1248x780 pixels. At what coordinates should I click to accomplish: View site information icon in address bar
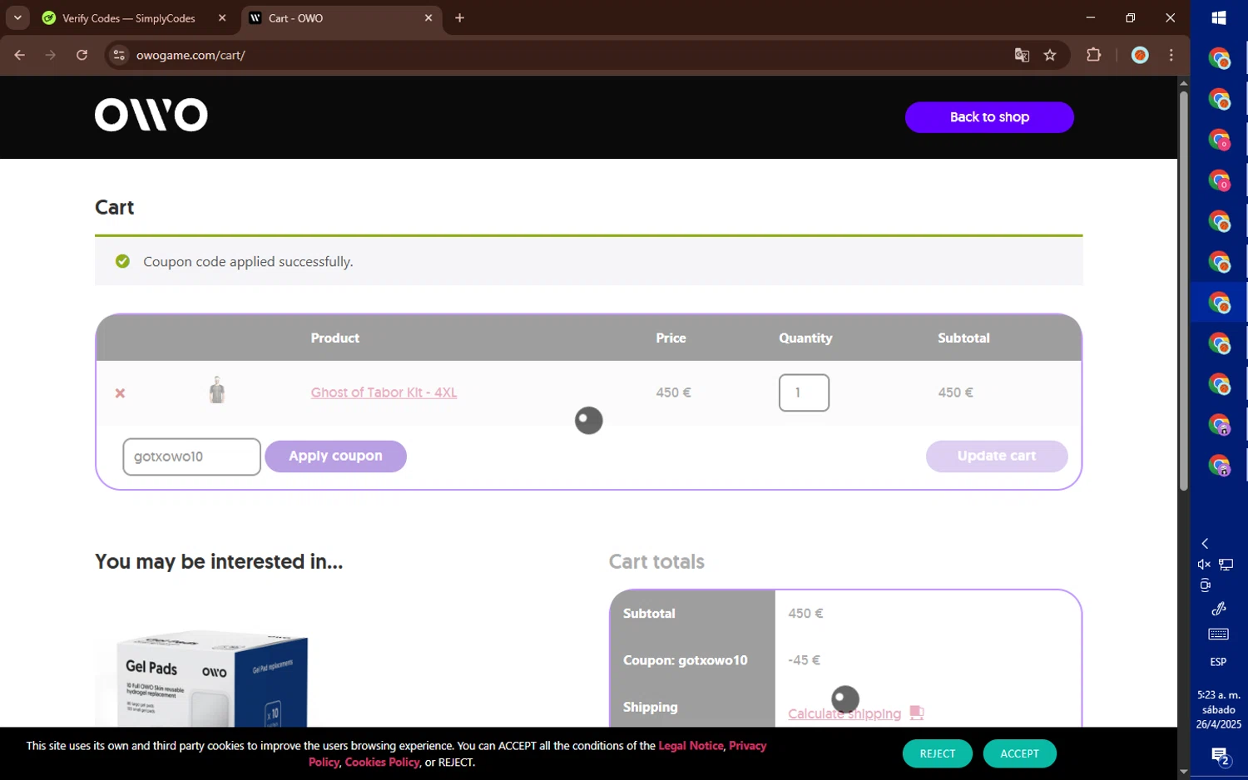tap(119, 55)
